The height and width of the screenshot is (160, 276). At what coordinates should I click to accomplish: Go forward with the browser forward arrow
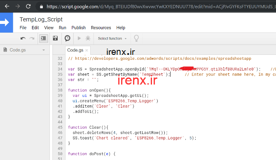pyautogui.click(x=18, y=7)
